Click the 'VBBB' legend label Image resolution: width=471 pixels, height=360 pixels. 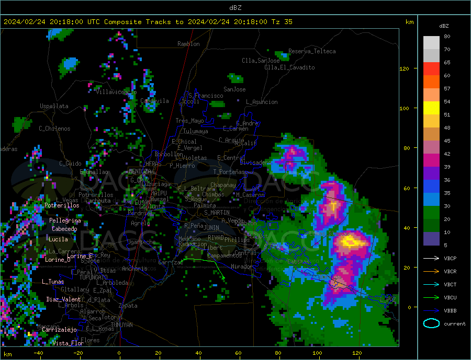click(x=450, y=310)
